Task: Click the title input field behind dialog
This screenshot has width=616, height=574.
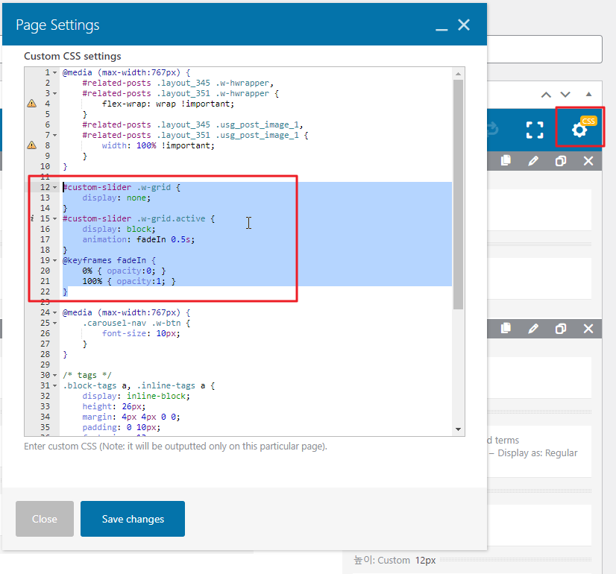Action: click(x=544, y=49)
